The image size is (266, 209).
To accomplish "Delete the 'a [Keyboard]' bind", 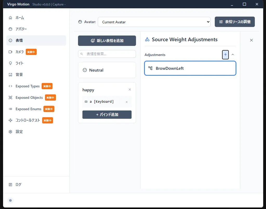I will pos(127,102).
